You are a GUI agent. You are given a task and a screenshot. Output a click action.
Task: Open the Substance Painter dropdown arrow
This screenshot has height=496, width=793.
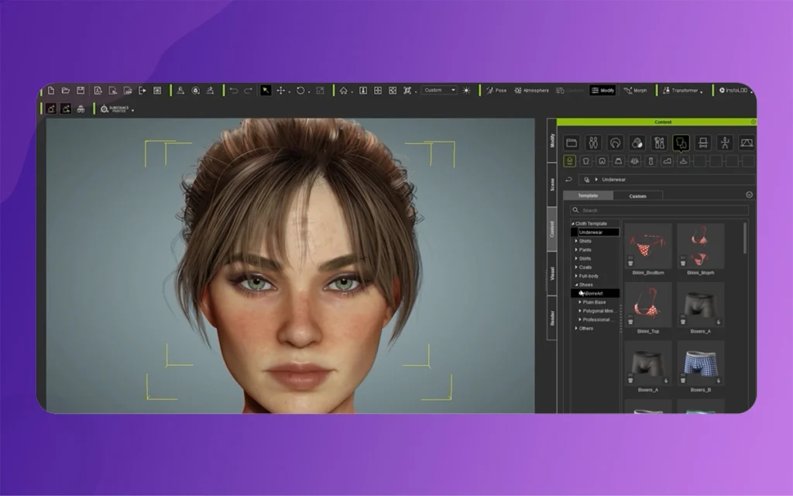132,110
